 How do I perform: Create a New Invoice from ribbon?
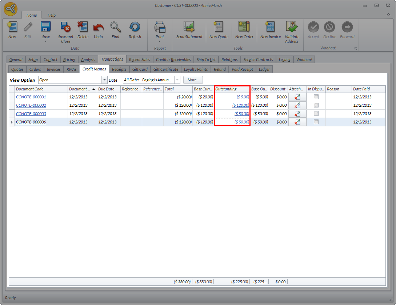tap(270, 28)
